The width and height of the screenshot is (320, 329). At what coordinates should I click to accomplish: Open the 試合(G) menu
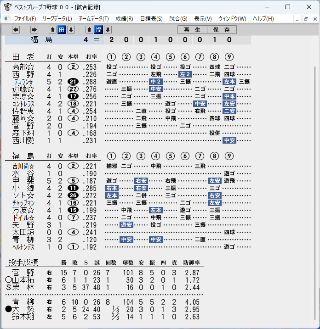tap(178, 19)
